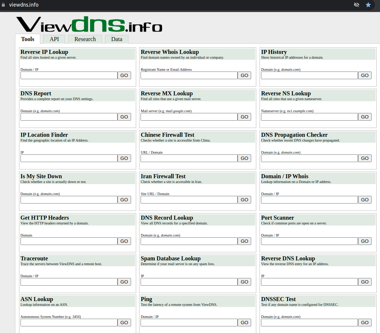Click GO for DNS Record Lookup

click(244, 241)
